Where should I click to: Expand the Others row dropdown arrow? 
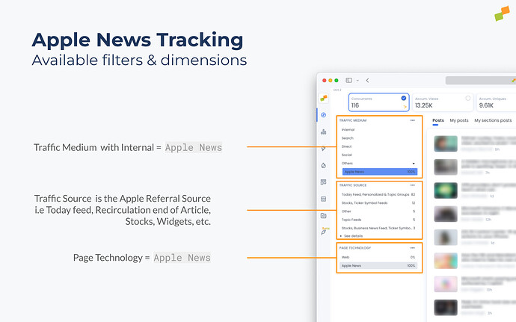click(x=414, y=164)
